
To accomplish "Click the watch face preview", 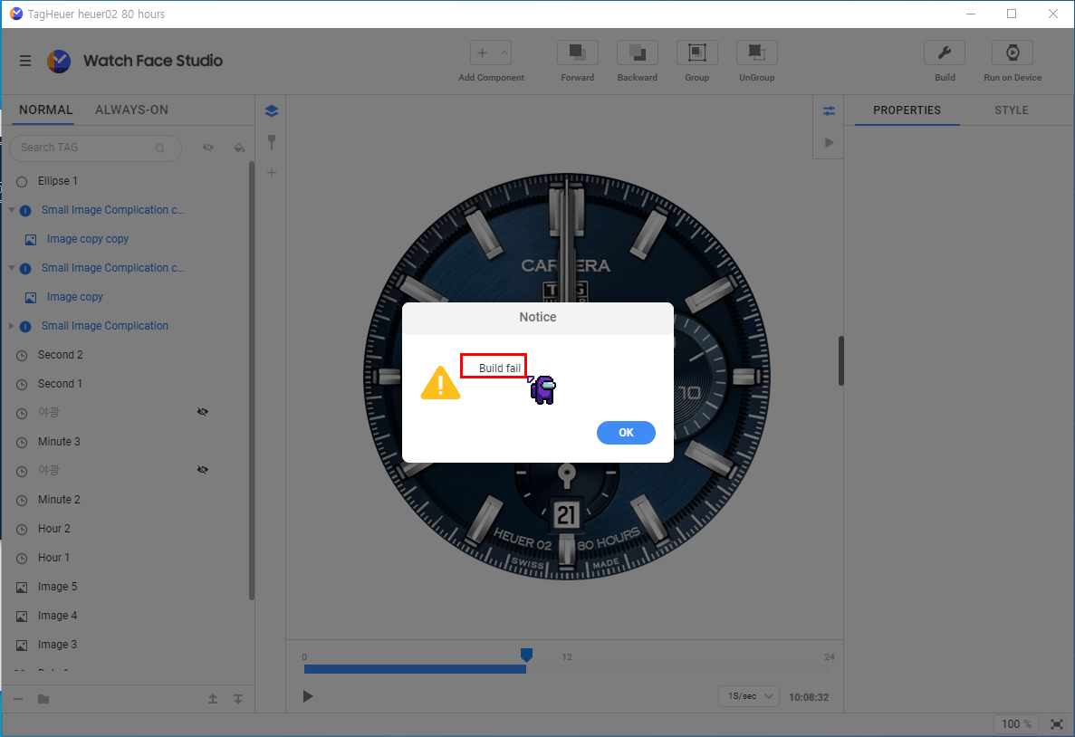I will click(566, 377).
